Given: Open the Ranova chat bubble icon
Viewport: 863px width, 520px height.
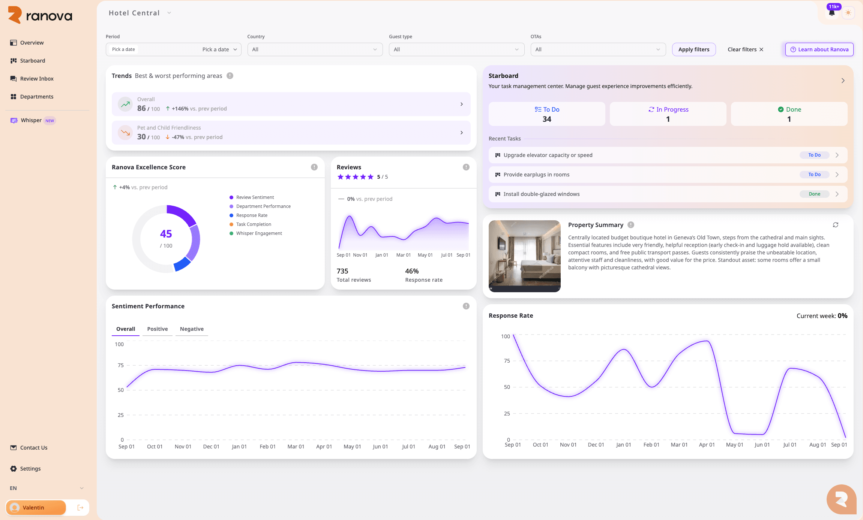Looking at the screenshot, I should (841, 499).
